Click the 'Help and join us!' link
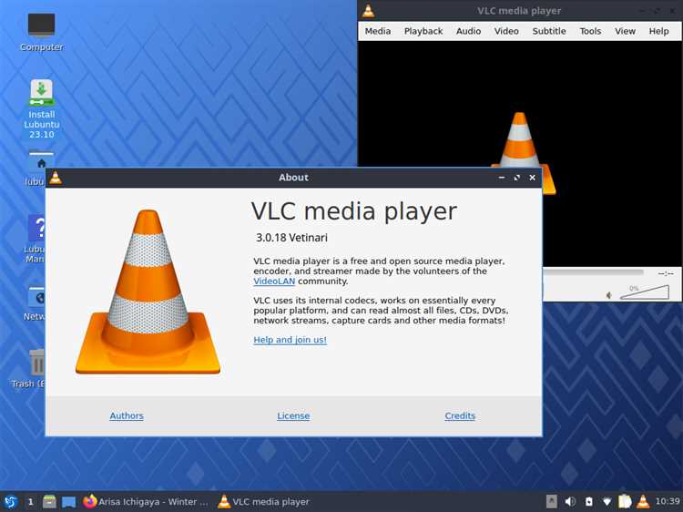Screen dimensions: 683x512 coord(291,340)
